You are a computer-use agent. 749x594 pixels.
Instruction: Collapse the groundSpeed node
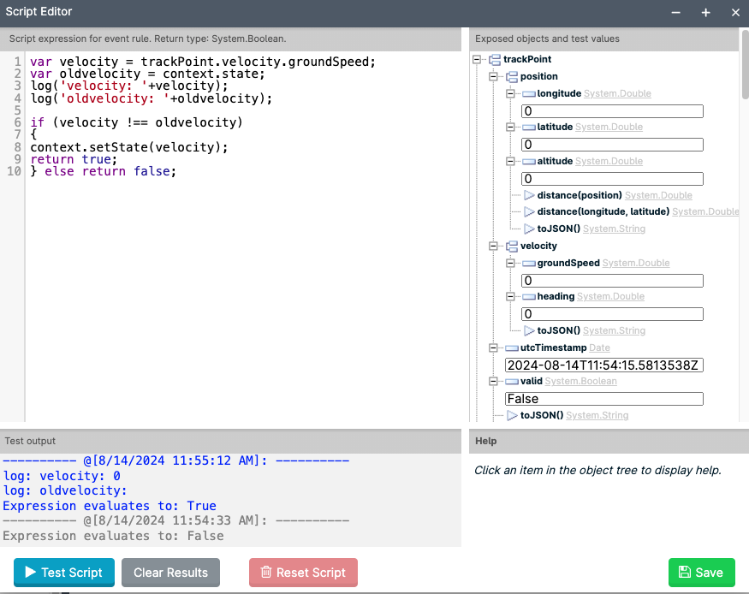pyautogui.click(x=510, y=263)
